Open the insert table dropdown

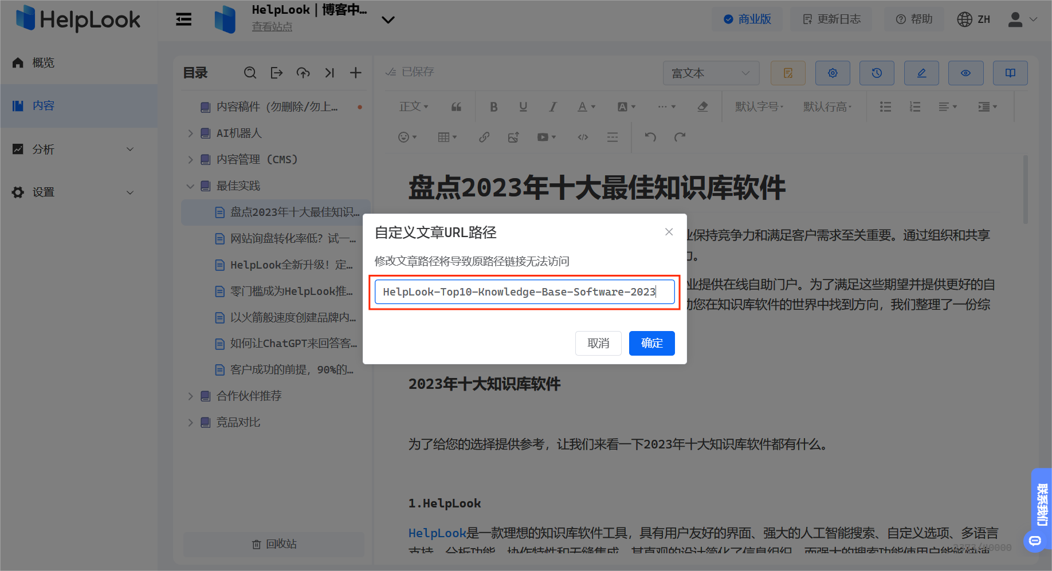click(447, 137)
